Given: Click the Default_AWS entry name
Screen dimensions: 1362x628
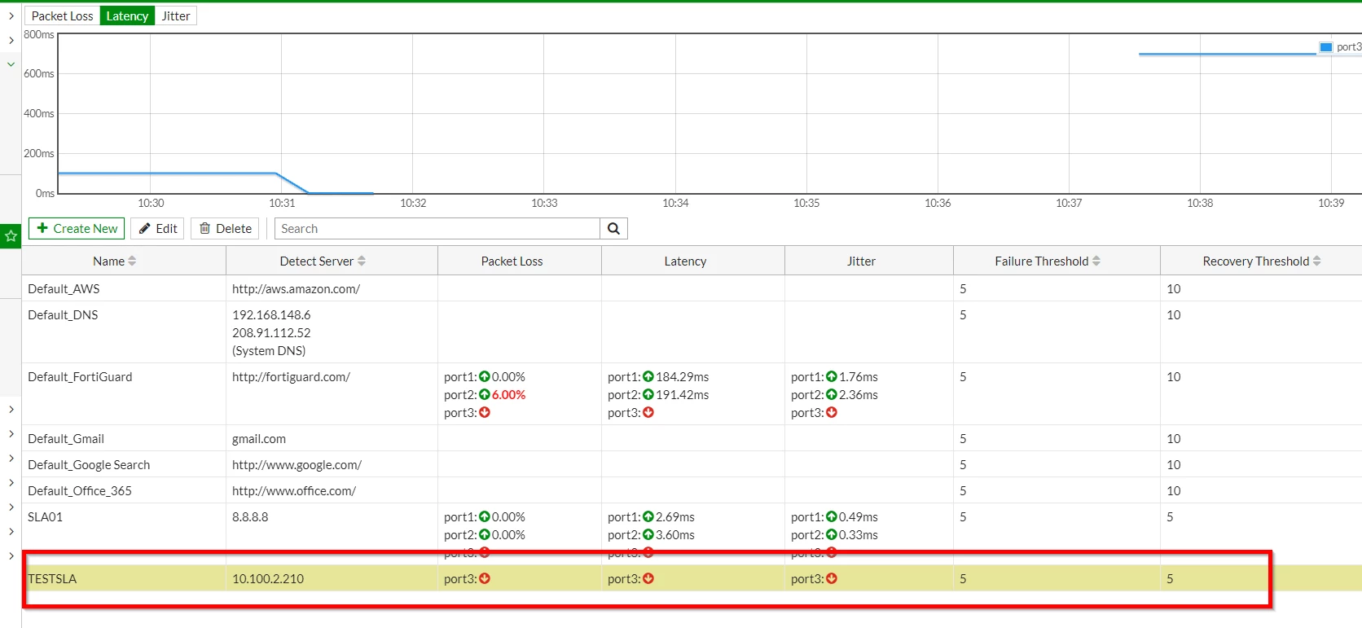Looking at the screenshot, I should [x=64, y=289].
